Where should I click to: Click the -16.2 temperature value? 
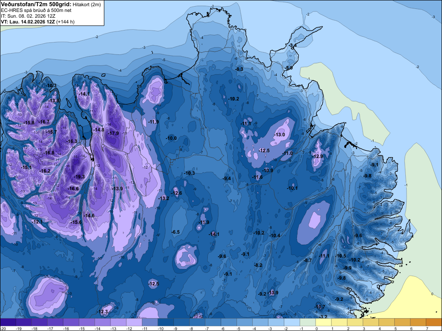tap(45, 171)
